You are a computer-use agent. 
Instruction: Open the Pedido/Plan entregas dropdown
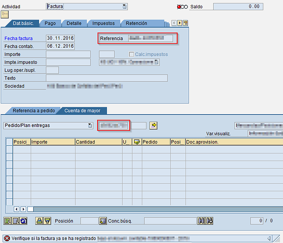[x=90, y=125]
